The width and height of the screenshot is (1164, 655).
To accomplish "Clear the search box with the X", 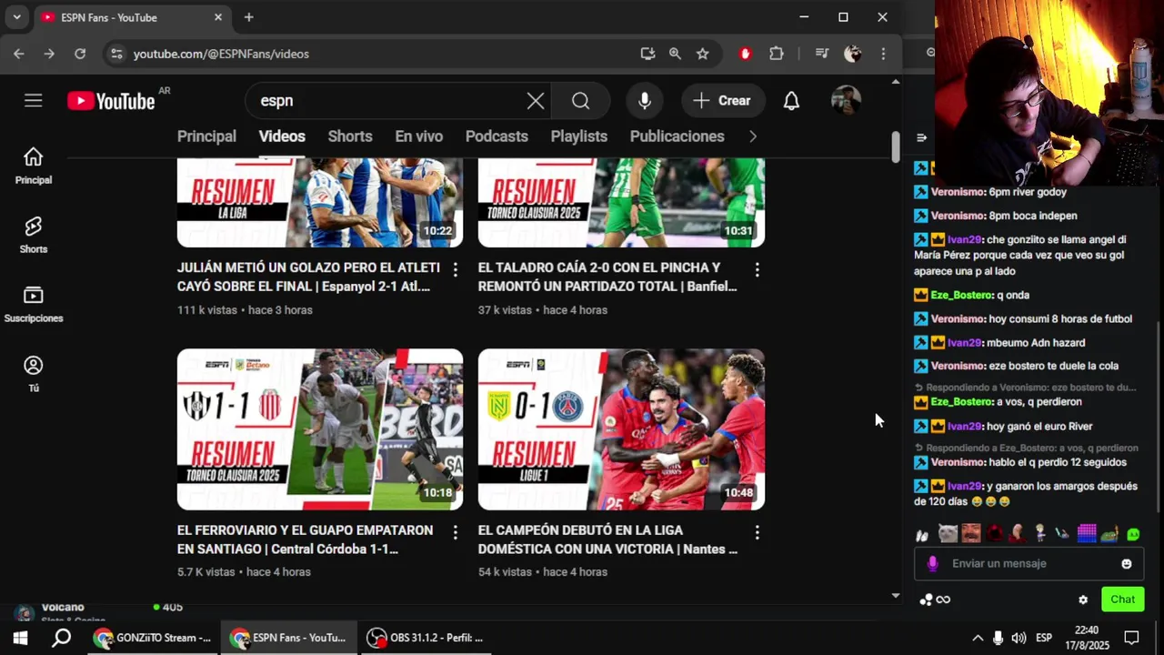I will pos(536,101).
